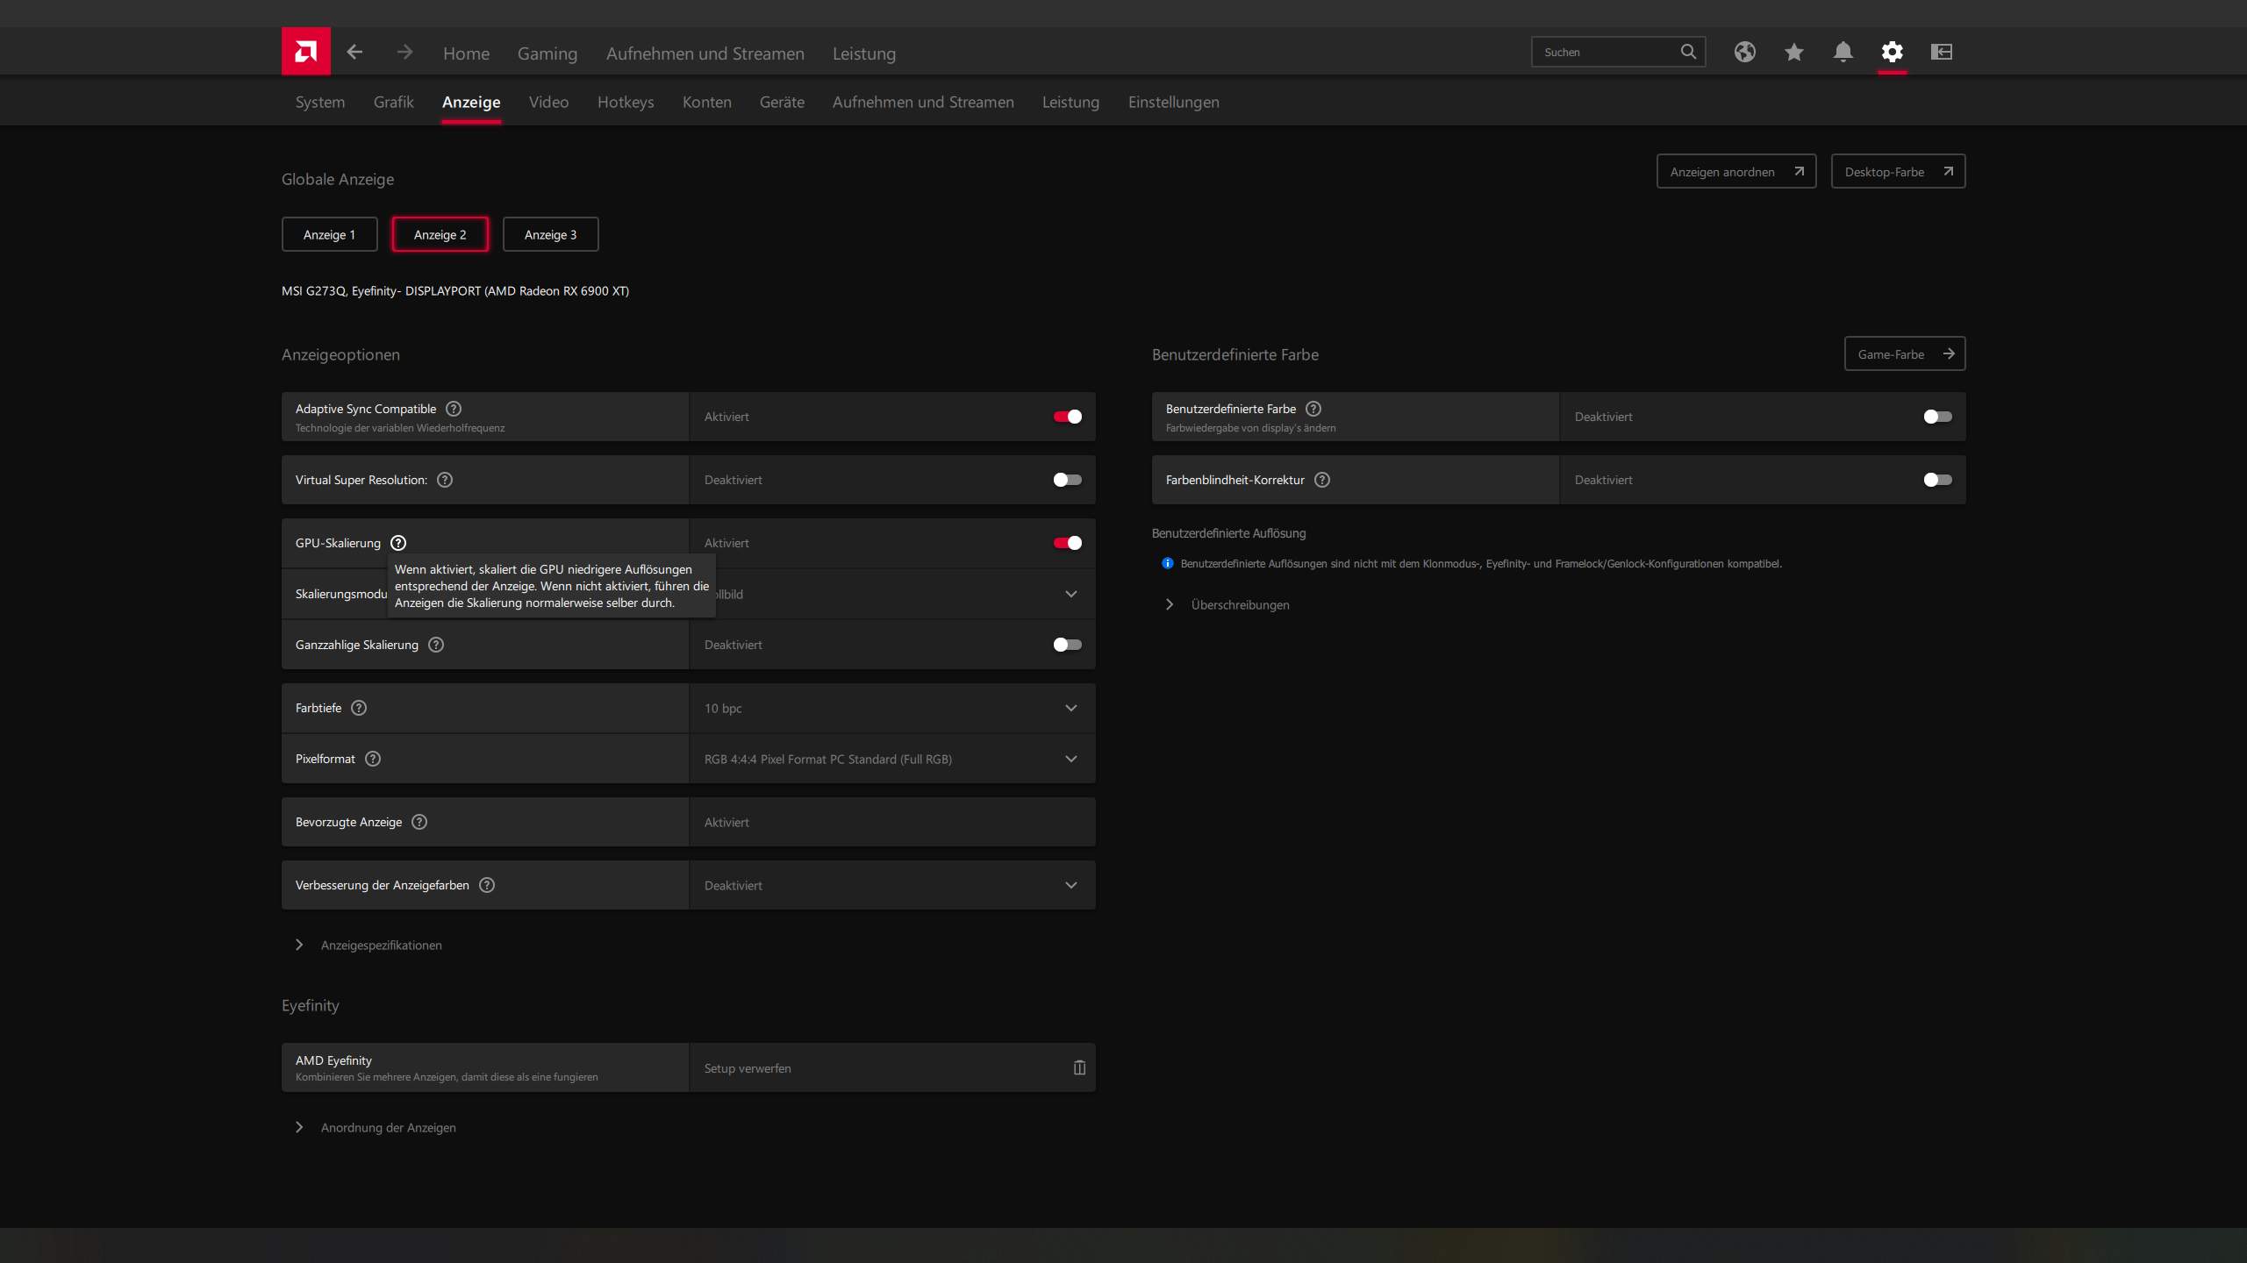
Task: Click the trash icon for Eyefinity setup
Action: [x=1079, y=1067]
